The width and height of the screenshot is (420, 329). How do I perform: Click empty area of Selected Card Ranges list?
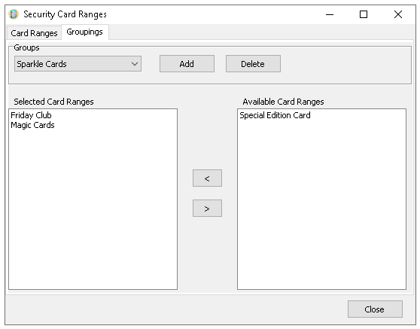click(x=93, y=209)
